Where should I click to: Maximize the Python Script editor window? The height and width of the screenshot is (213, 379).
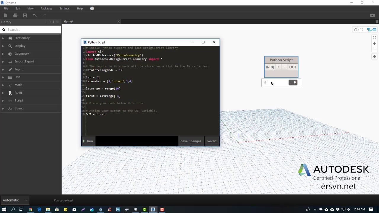pos(203,42)
